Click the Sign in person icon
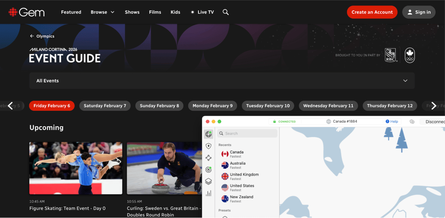445x218 pixels. click(410, 12)
